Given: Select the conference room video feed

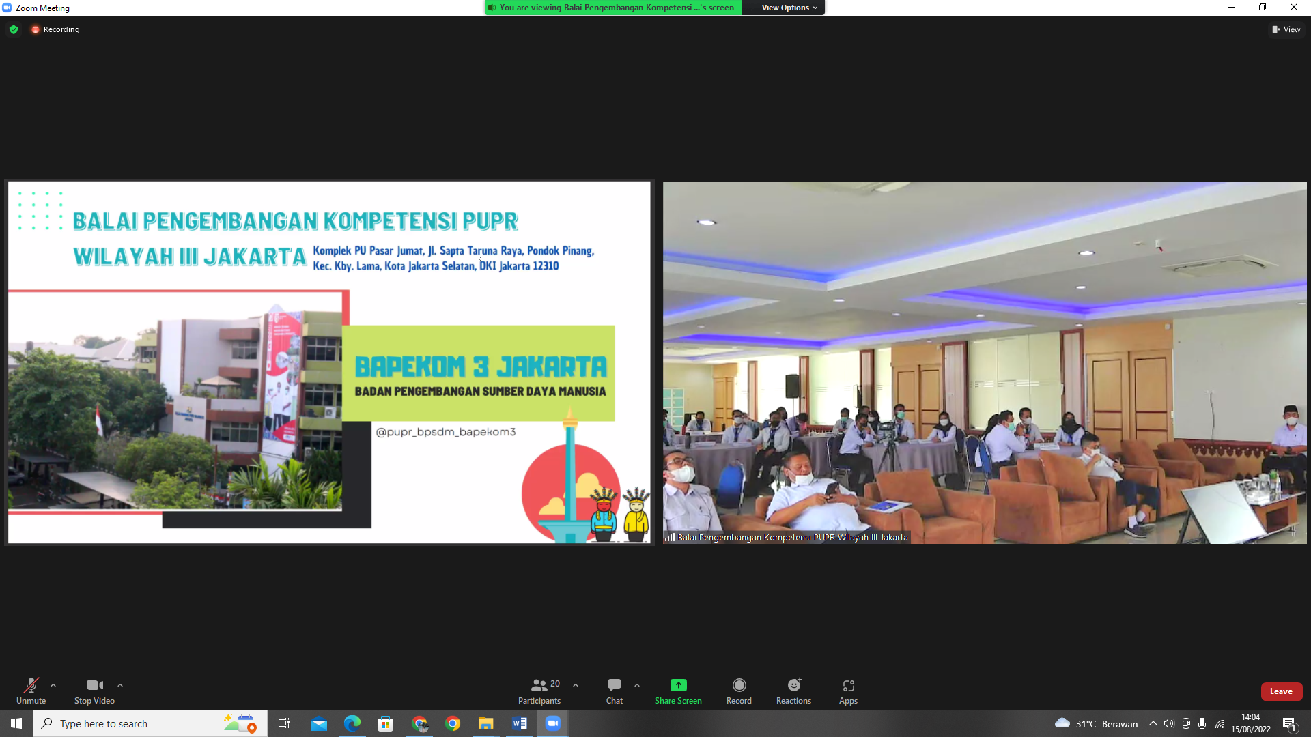Looking at the screenshot, I should (x=985, y=362).
